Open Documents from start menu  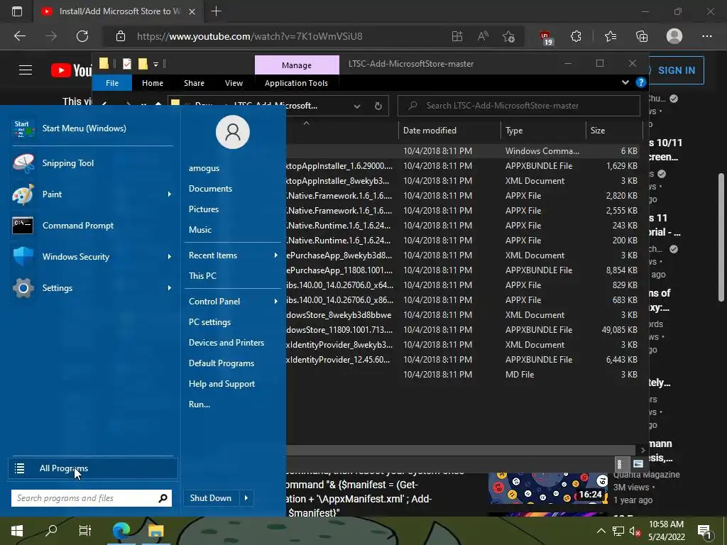210,189
